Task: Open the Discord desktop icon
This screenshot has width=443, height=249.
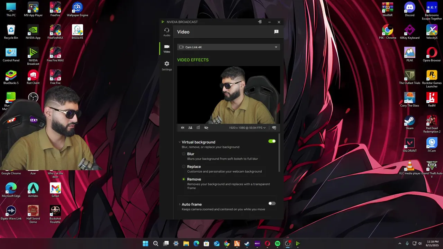Action: (x=410, y=10)
